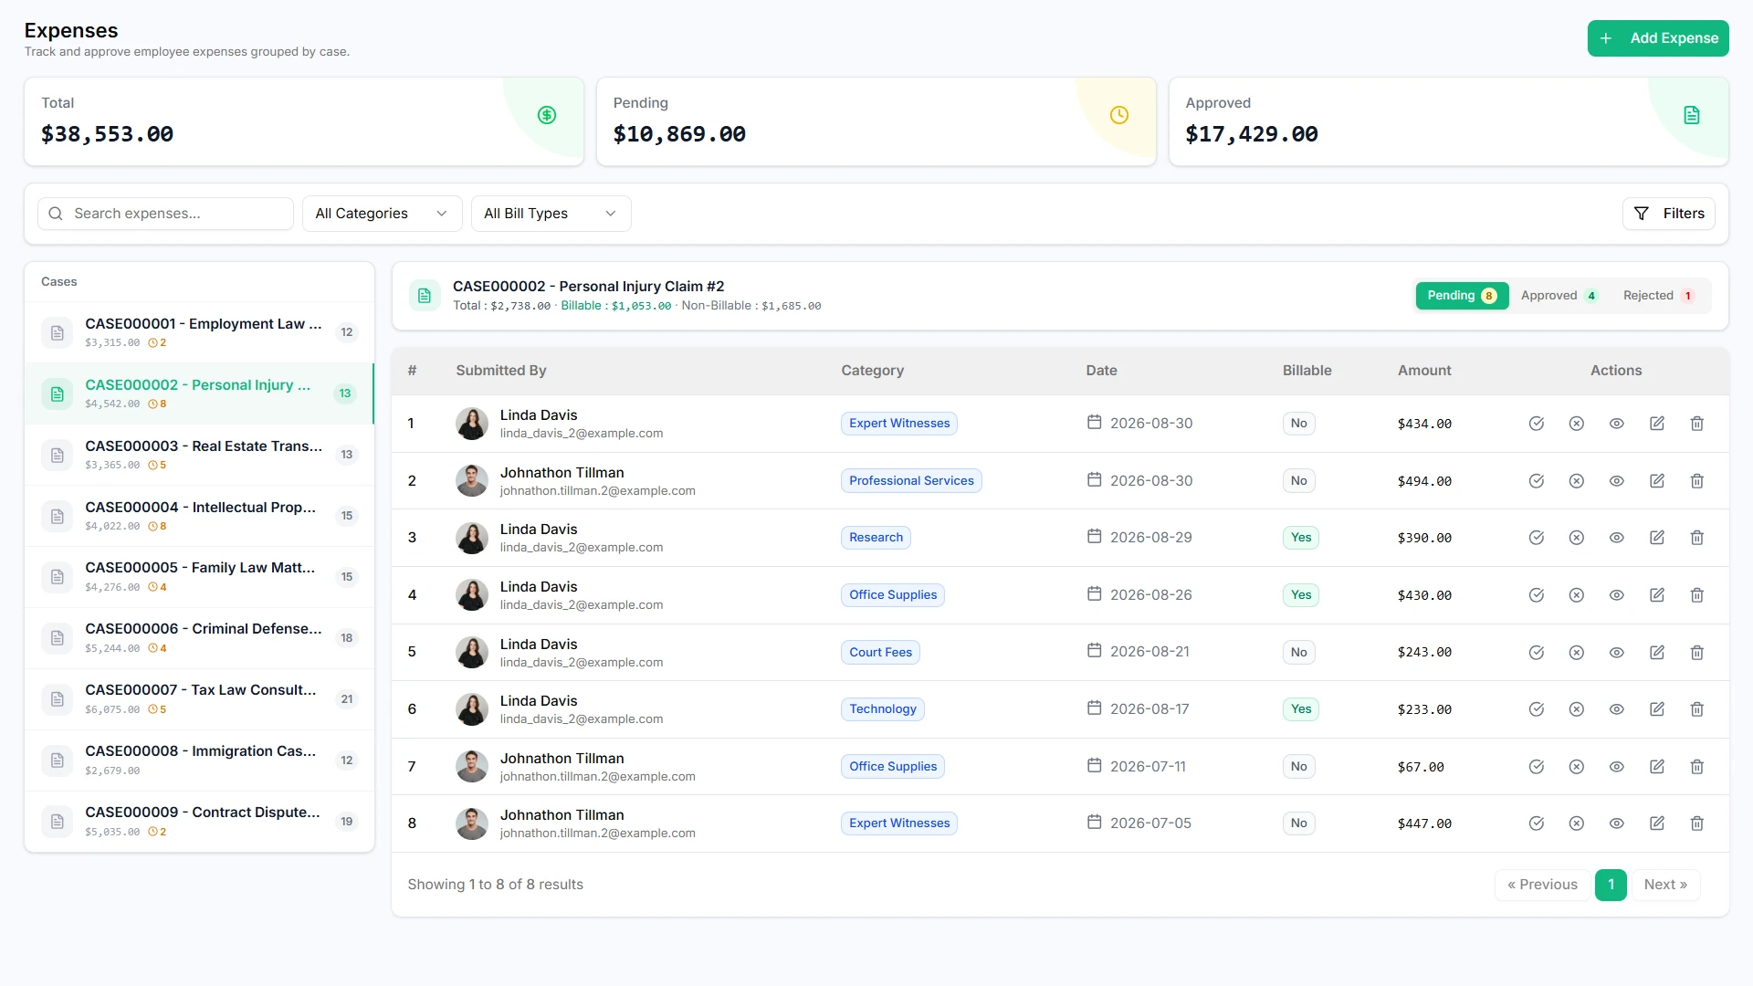Switch to the Approved tab
The image size is (1753, 986).
tap(1559, 296)
